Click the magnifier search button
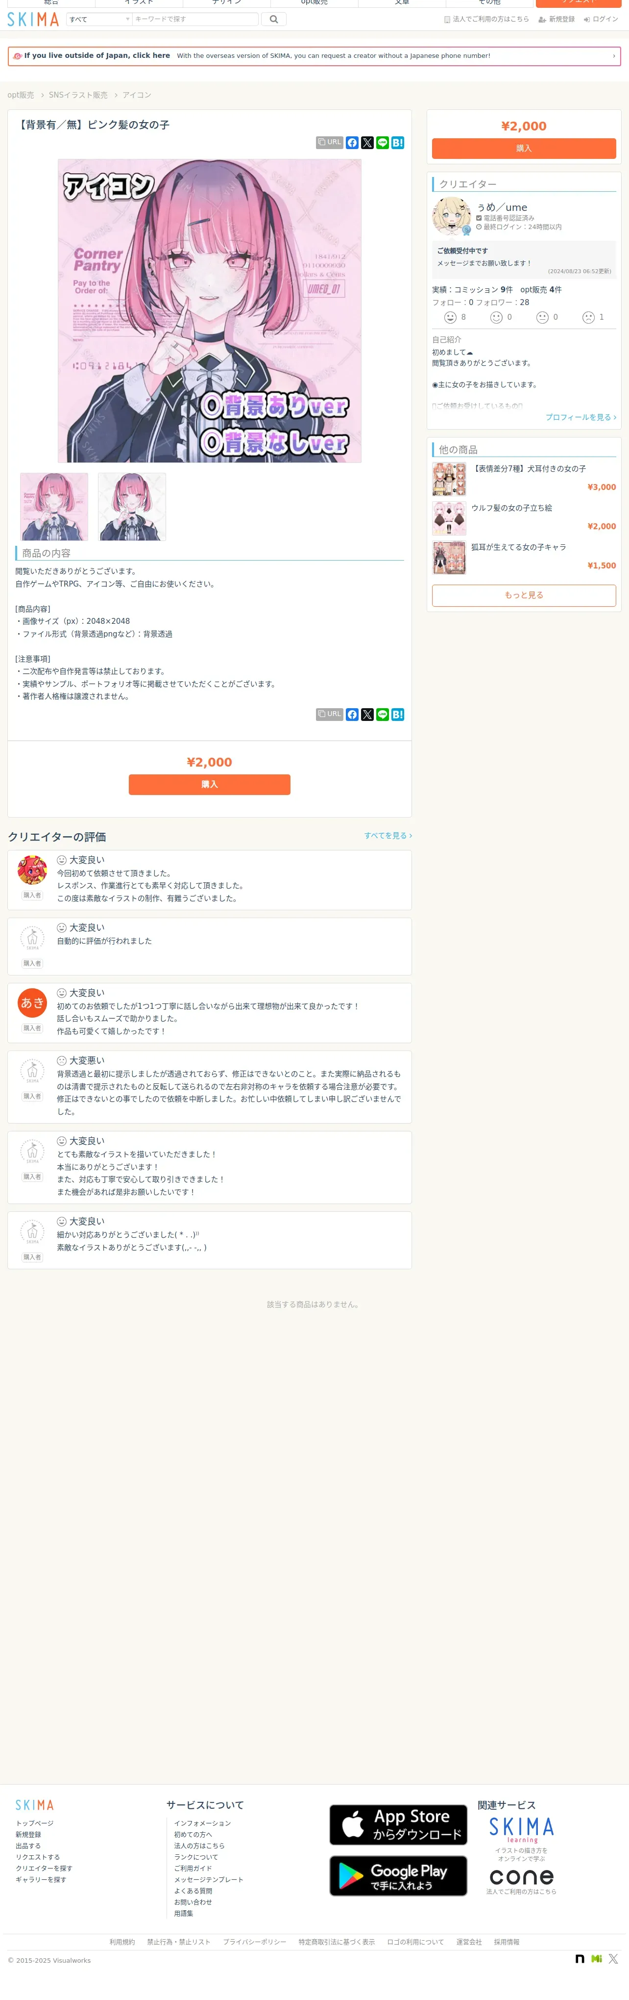 point(274,20)
